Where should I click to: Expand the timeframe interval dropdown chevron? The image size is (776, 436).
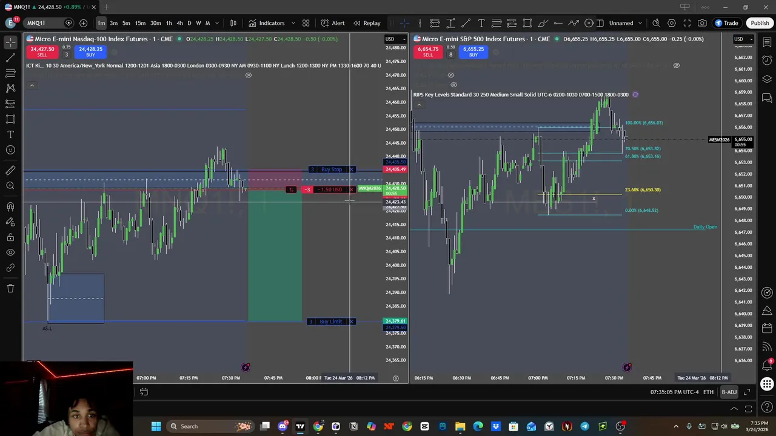point(217,23)
